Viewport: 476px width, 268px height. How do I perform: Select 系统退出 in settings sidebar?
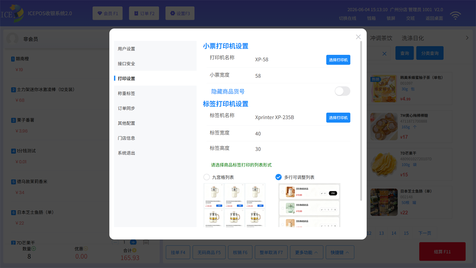[x=155, y=153]
